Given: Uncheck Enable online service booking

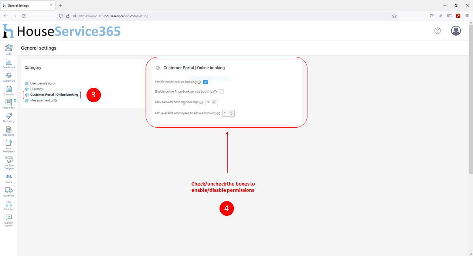Looking at the screenshot, I should [205, 82].
